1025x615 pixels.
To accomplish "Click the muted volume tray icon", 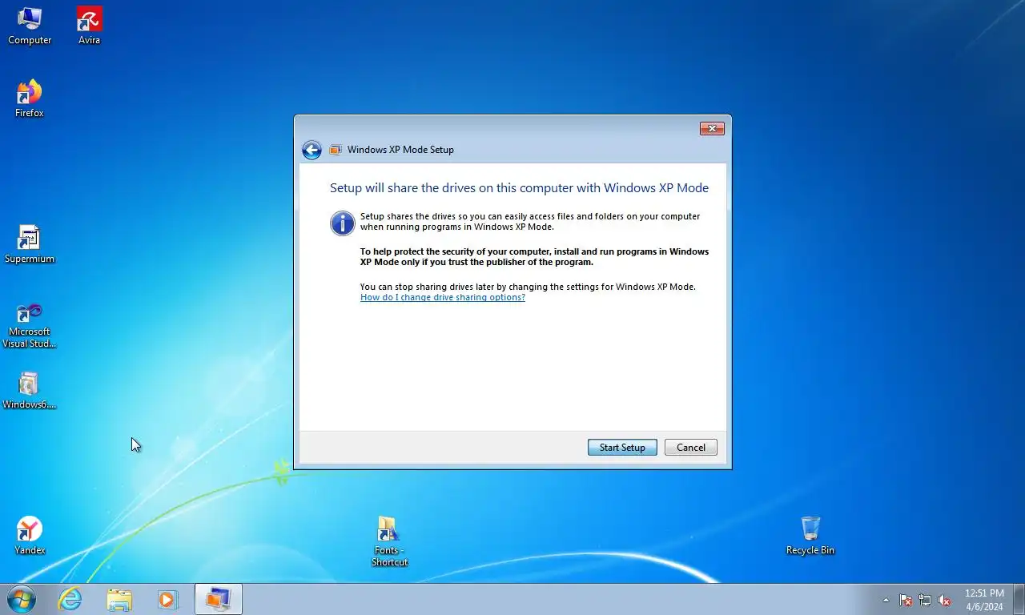I will [x=945, y=600].
